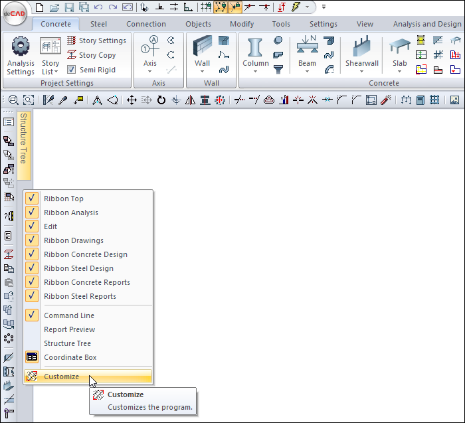Select the Shearwall tool

coord(361,47)
